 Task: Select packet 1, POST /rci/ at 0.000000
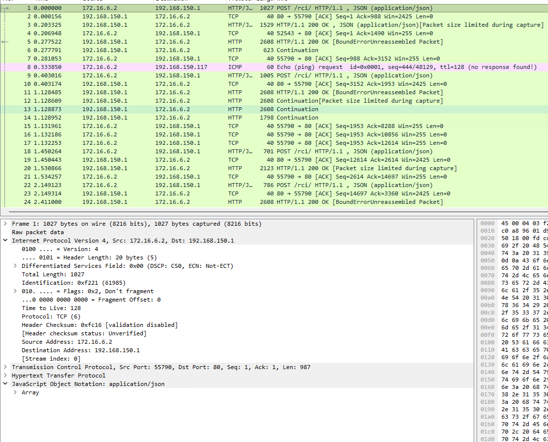pos(248,8)
